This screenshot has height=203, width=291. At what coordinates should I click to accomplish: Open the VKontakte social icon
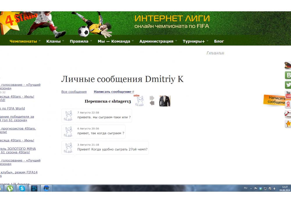tap(288, 75)
